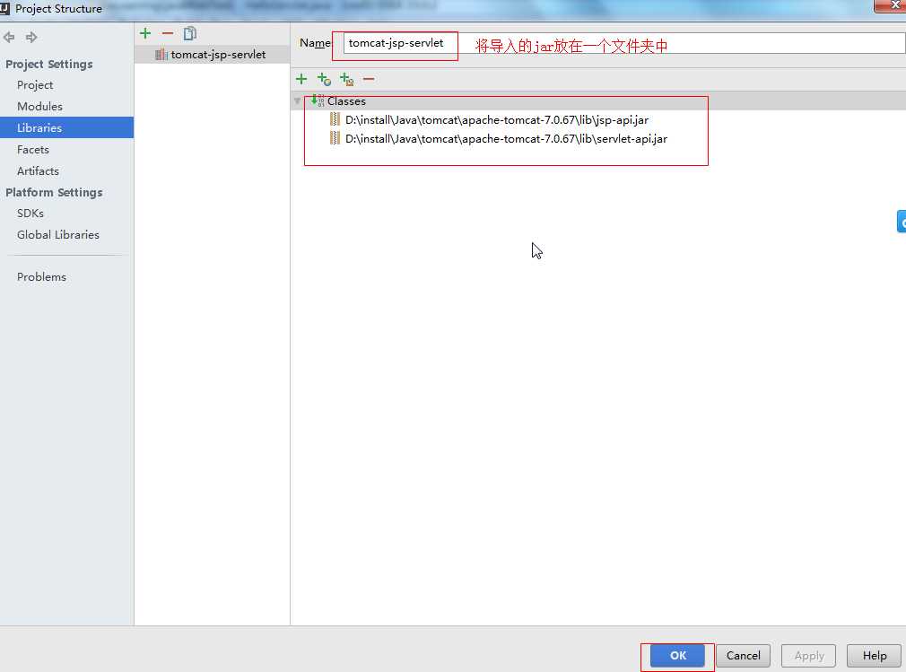Click Cancel to discard changes
Image resolution: width=906 pixels, height=672 pixels.
(743, 655)
